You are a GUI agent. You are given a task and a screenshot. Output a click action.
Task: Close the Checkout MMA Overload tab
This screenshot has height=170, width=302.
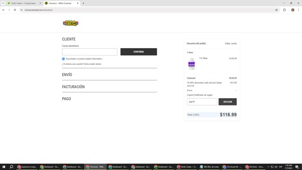(x=77, y=3)
